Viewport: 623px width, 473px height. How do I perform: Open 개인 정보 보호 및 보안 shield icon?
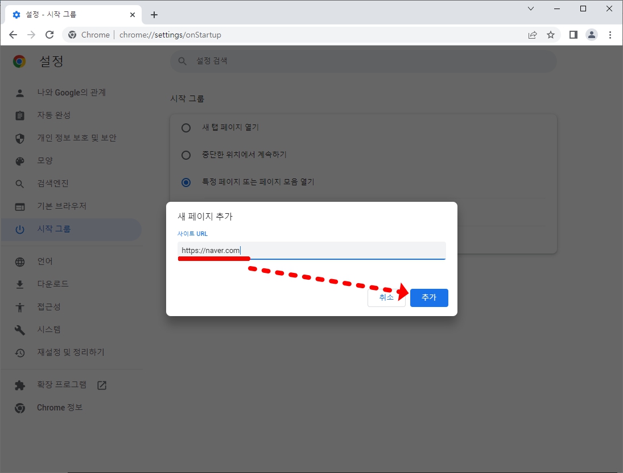pos(20,138)
